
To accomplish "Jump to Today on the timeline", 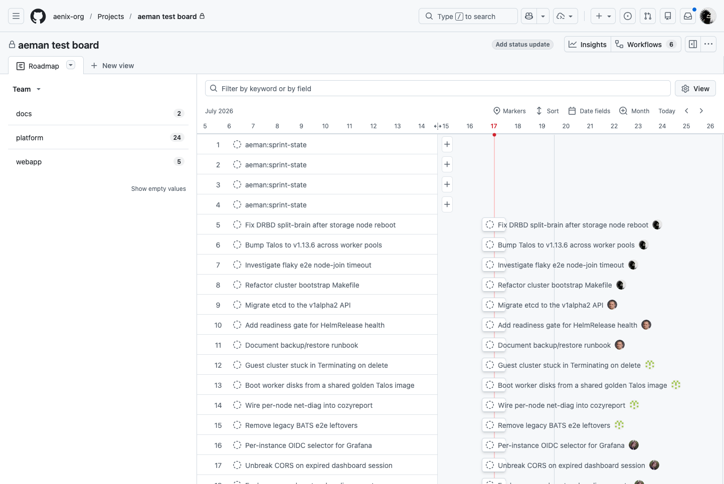I will click(x=667, y=111).
